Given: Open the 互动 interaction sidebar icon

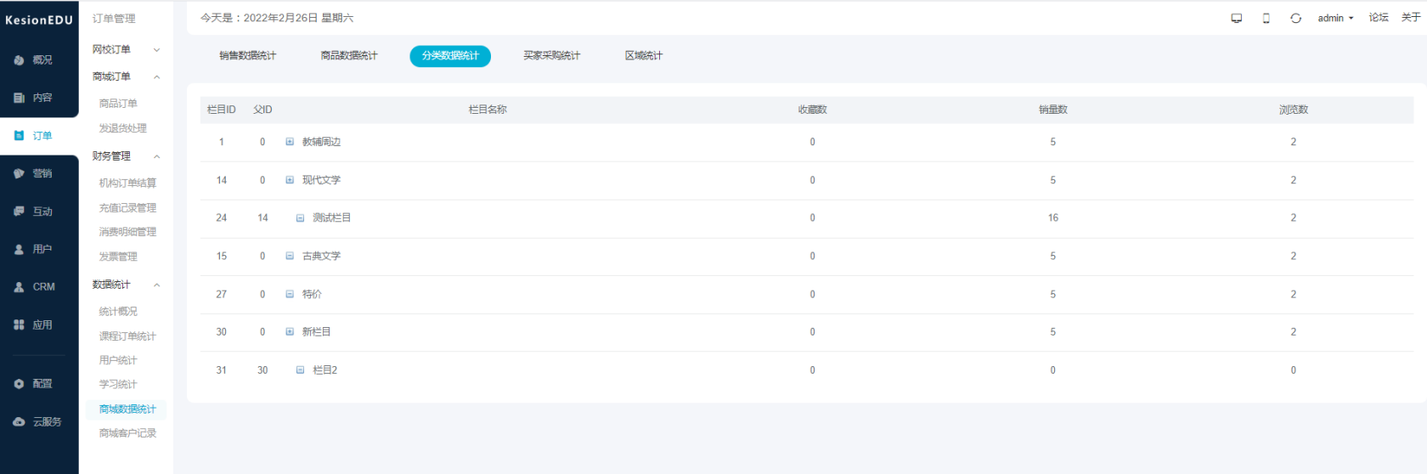Looking at the screenshot, I should pos(19,212).
